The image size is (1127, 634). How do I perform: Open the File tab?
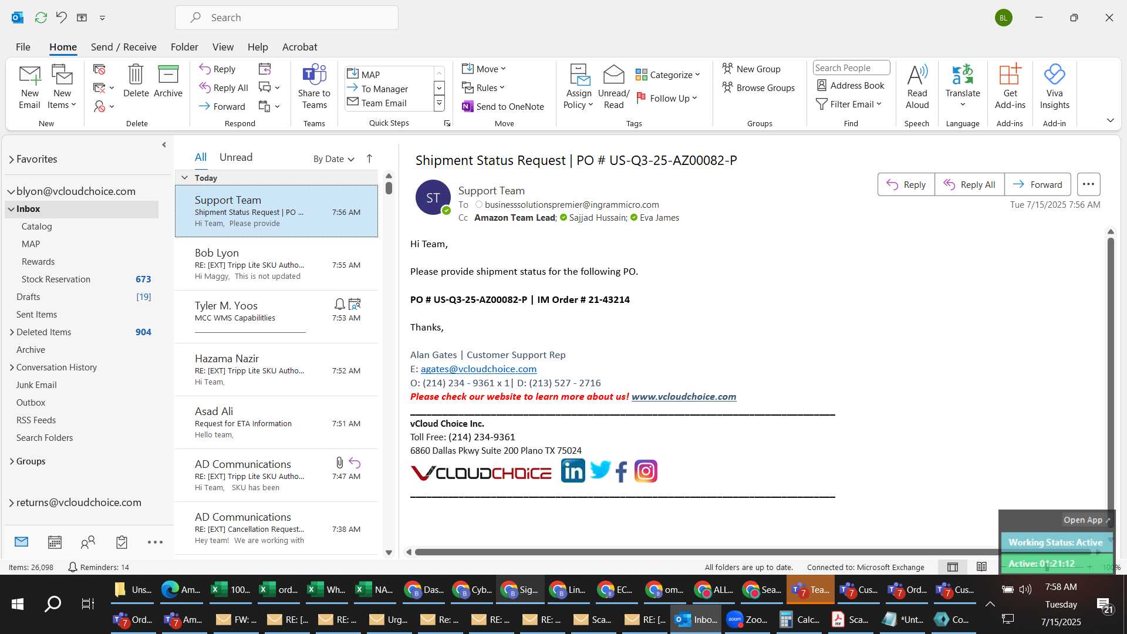(x=23, y=47)
